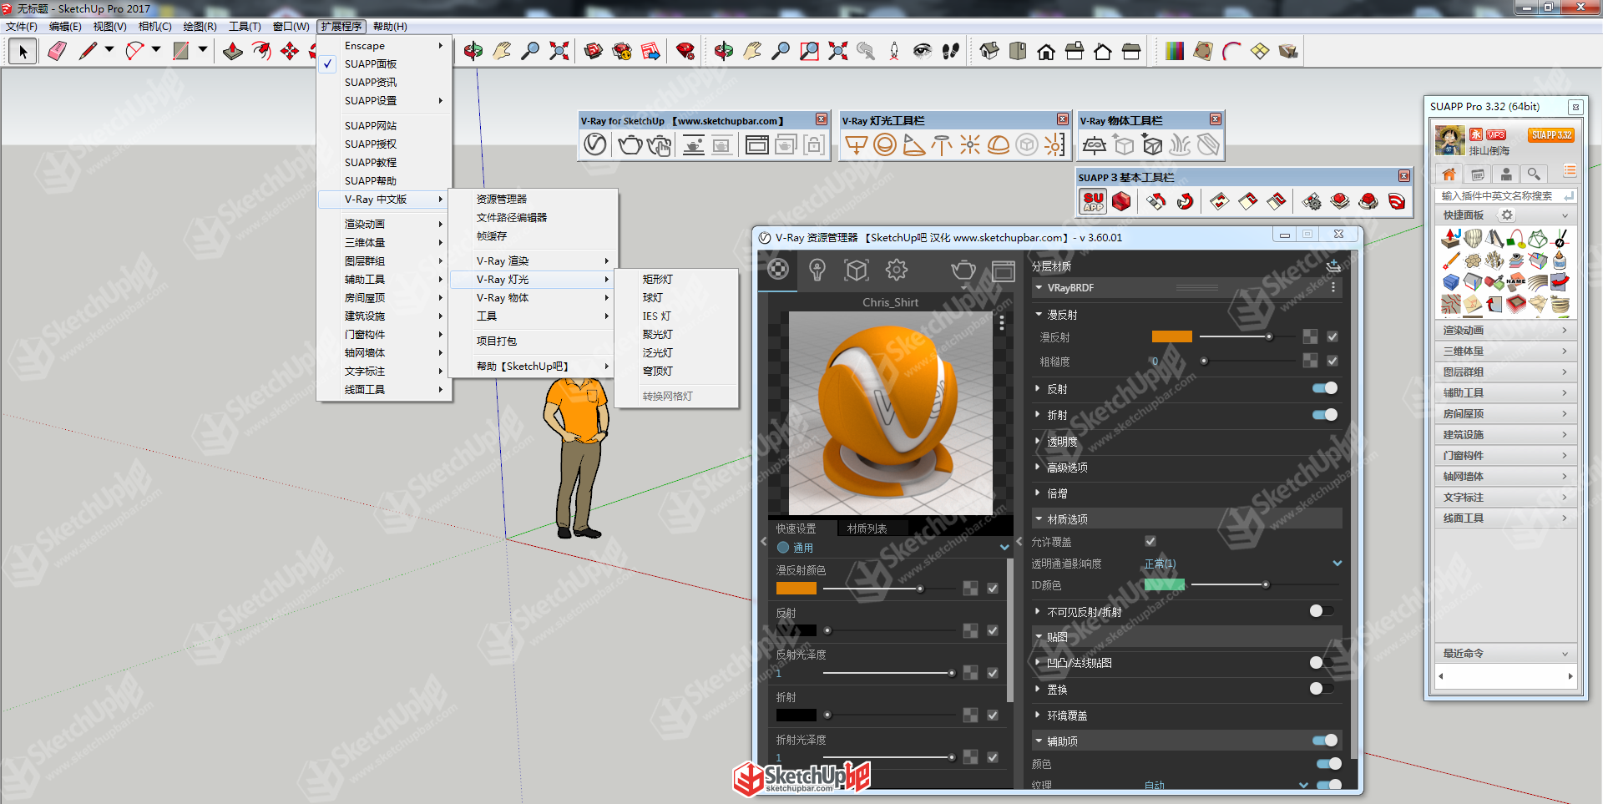Screen dimensions: 1603x804
Task: Collapse the VRayBRDF section
Action: tap(1039, 287)
